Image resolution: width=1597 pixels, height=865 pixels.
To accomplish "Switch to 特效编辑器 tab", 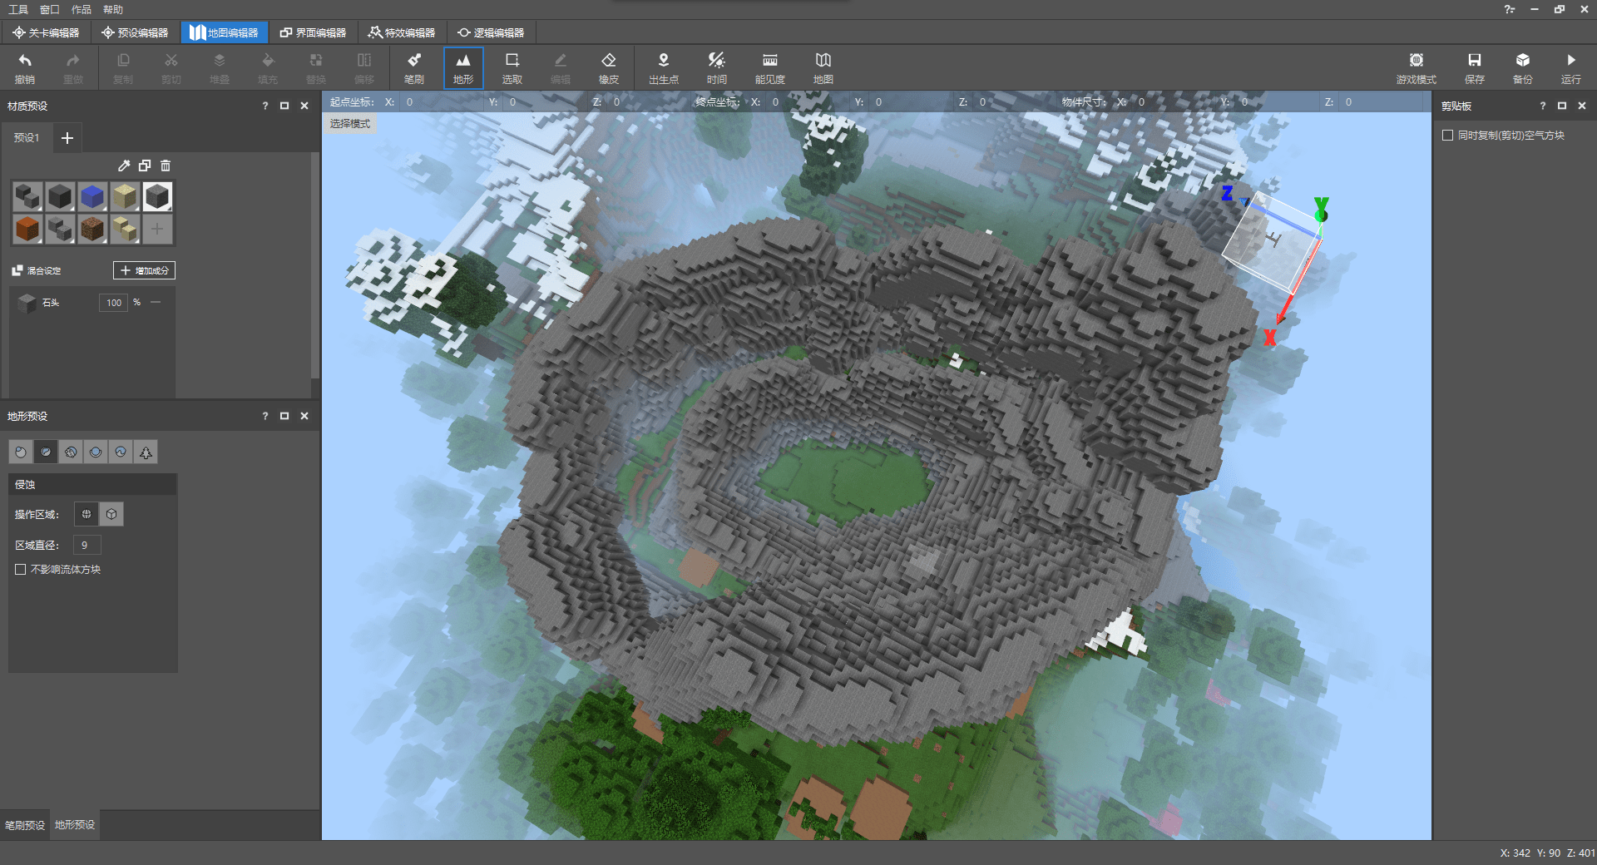I will pyautogui.click(x=403, y=32).
